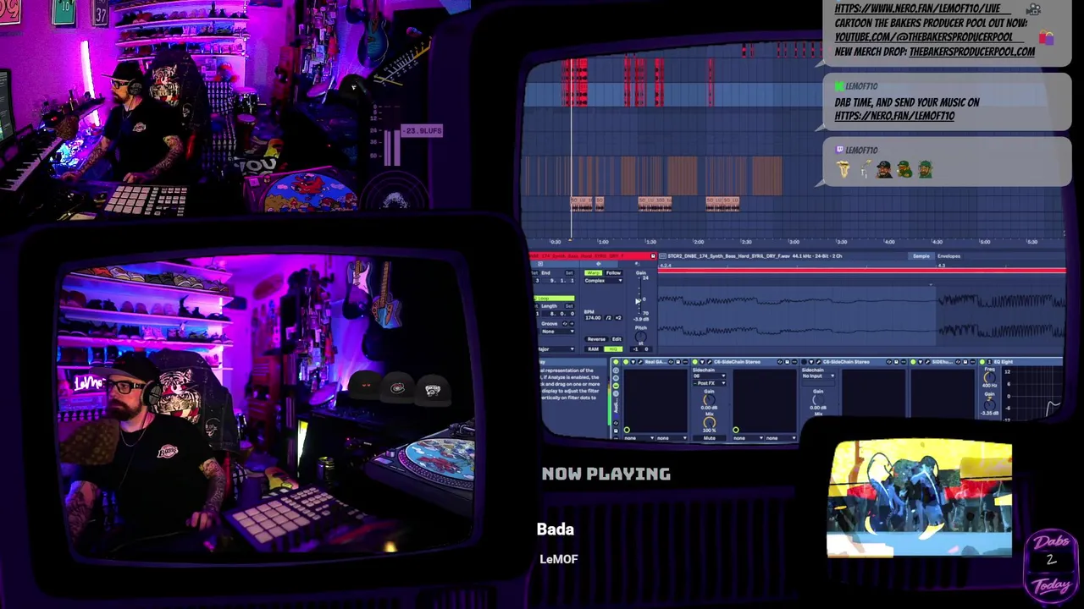Screen dimensions: 1084x609
Task: Click the Mute button under the Mix knob
Action: [709, 438]
